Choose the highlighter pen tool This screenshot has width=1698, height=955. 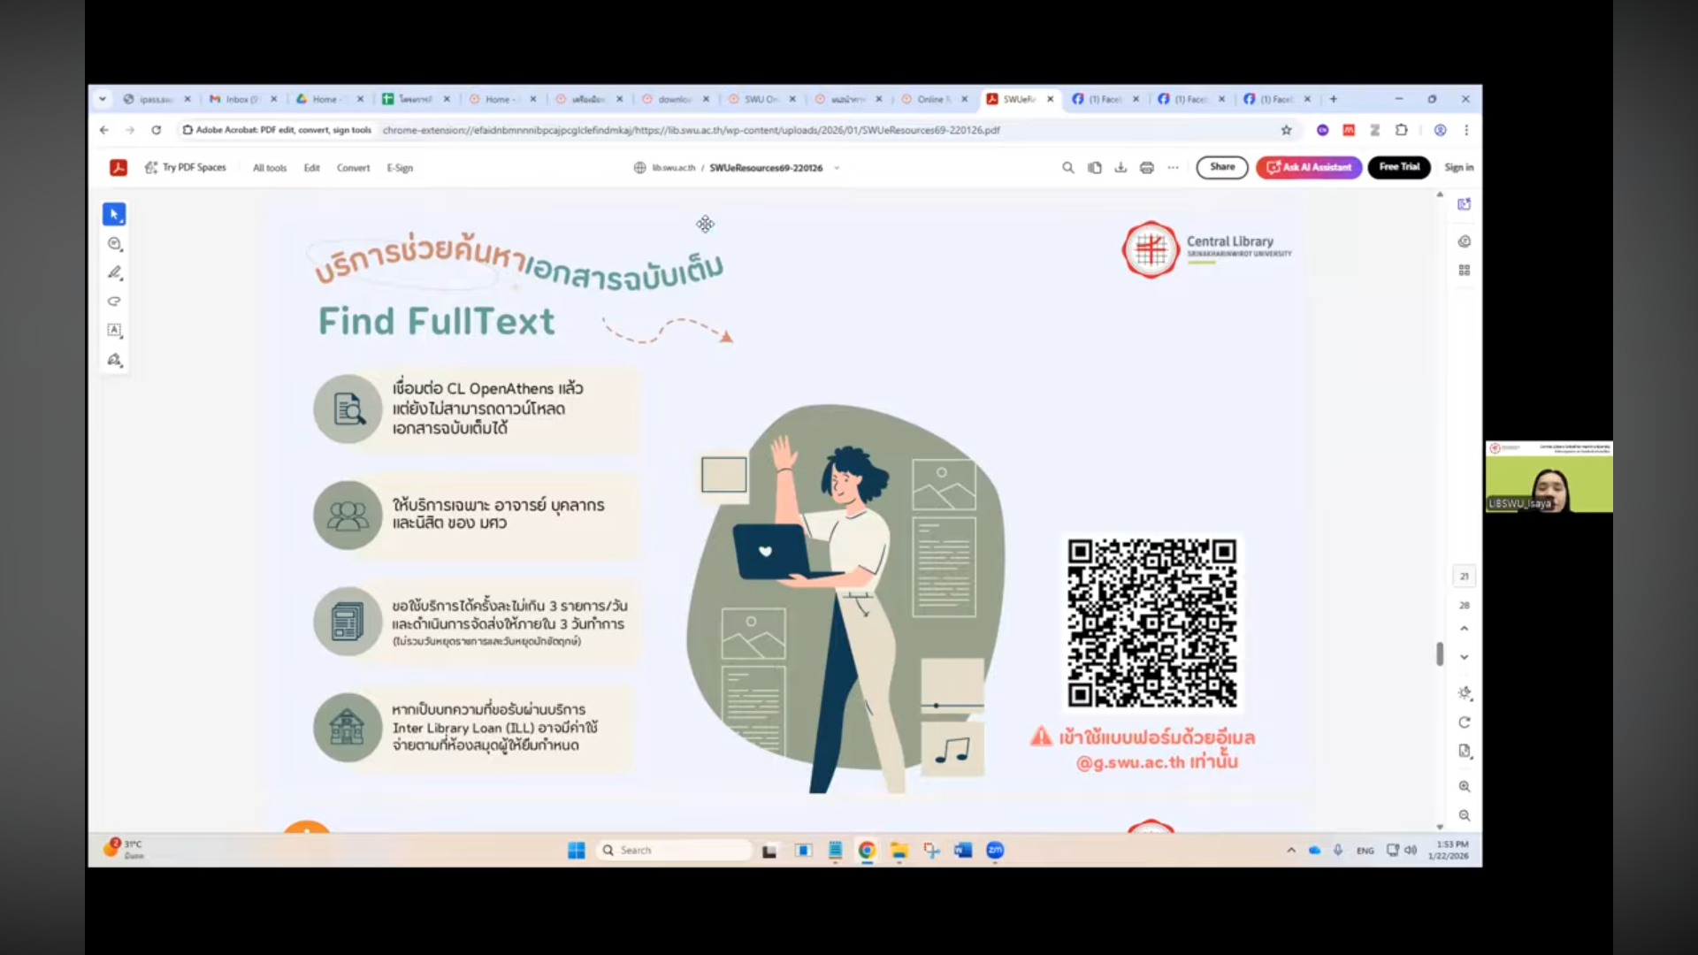(x=114, y=272)
